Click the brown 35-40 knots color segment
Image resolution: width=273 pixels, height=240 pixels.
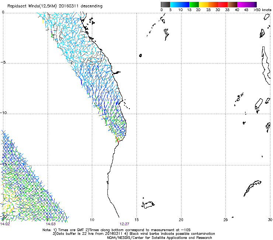[x=232, y=4]
